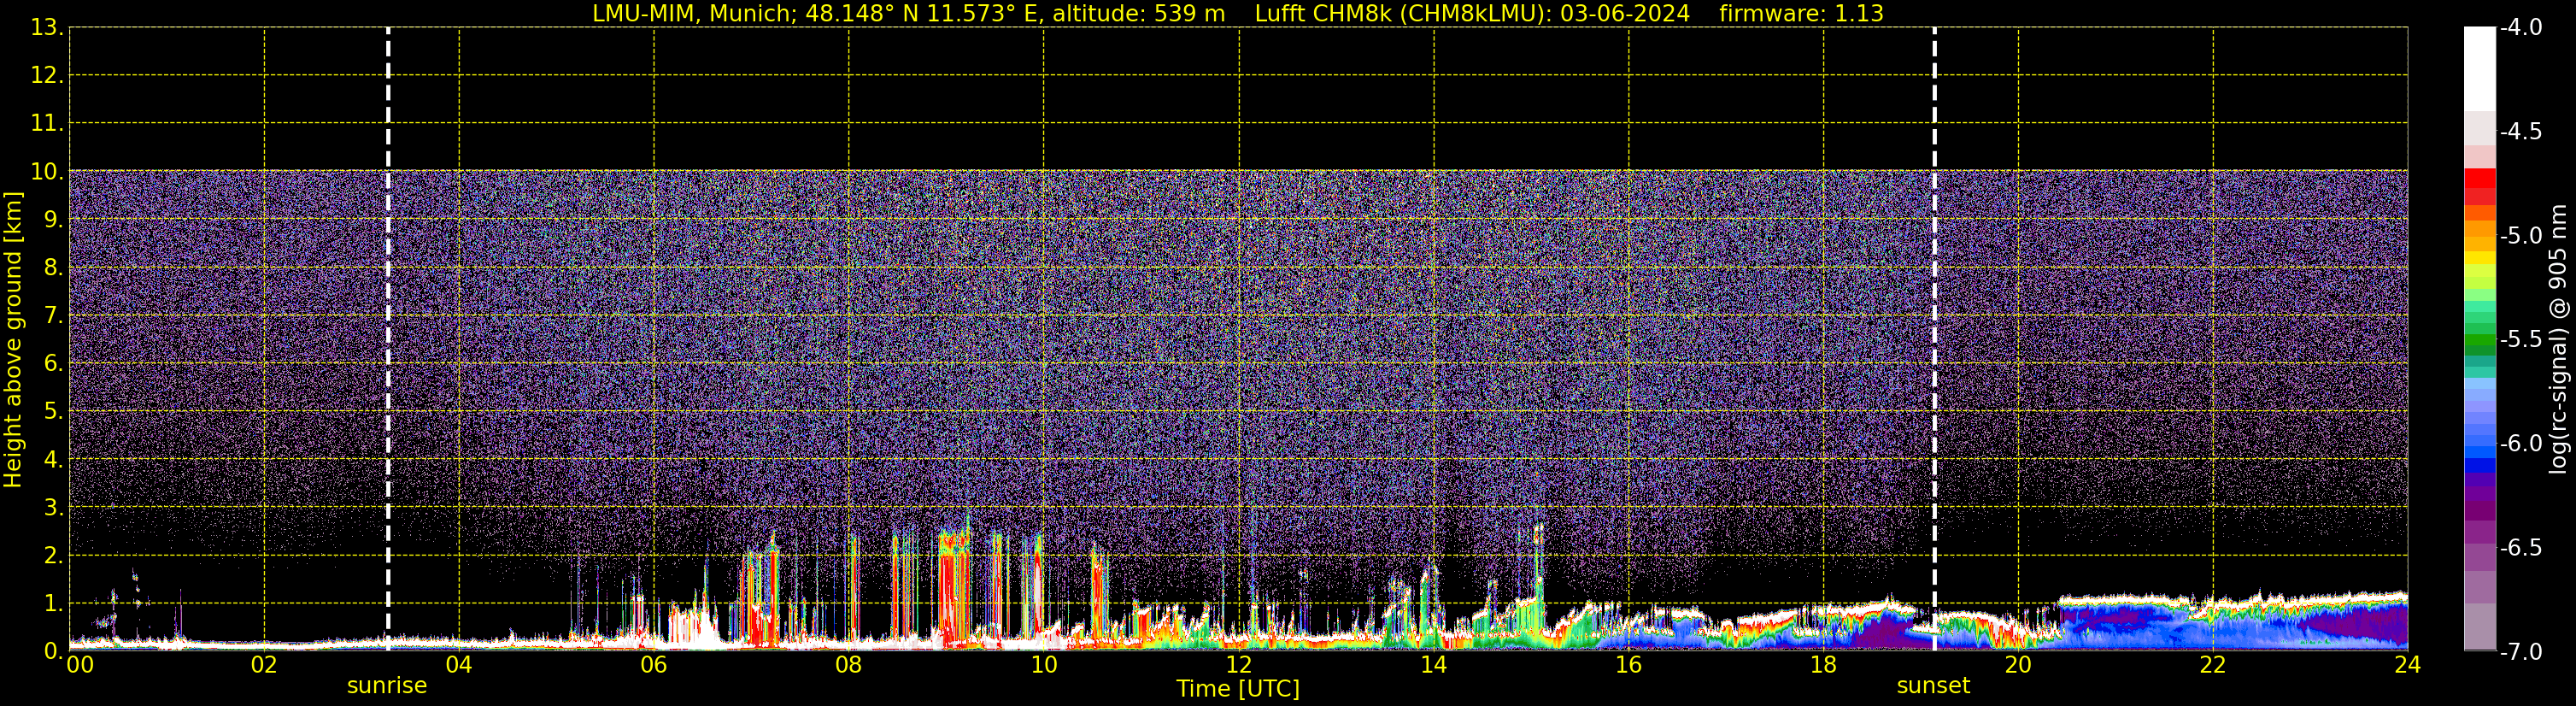
Task: Click the colorbar tick label '-7.0'
Action: (x=2521, y=652)
